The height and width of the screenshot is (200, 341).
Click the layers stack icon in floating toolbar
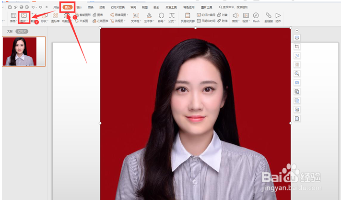click(297, 37)
